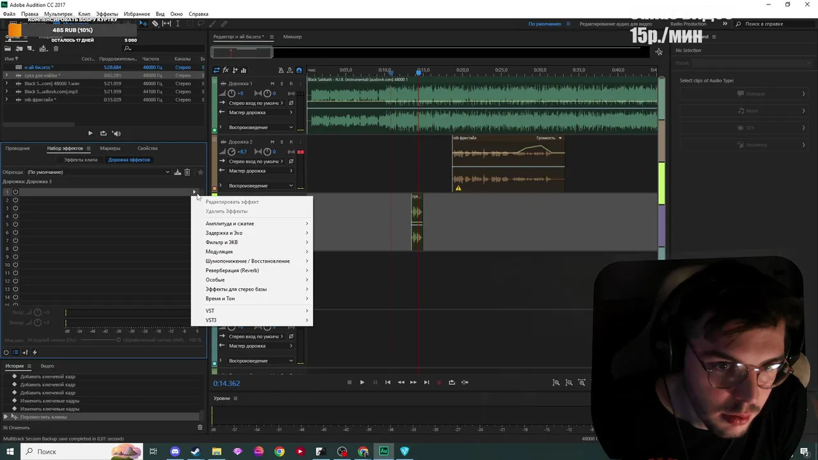The height and width of the screenshot is (460, 818).
Task: Toggle skip selection transport icon
Action: (465, 382)
